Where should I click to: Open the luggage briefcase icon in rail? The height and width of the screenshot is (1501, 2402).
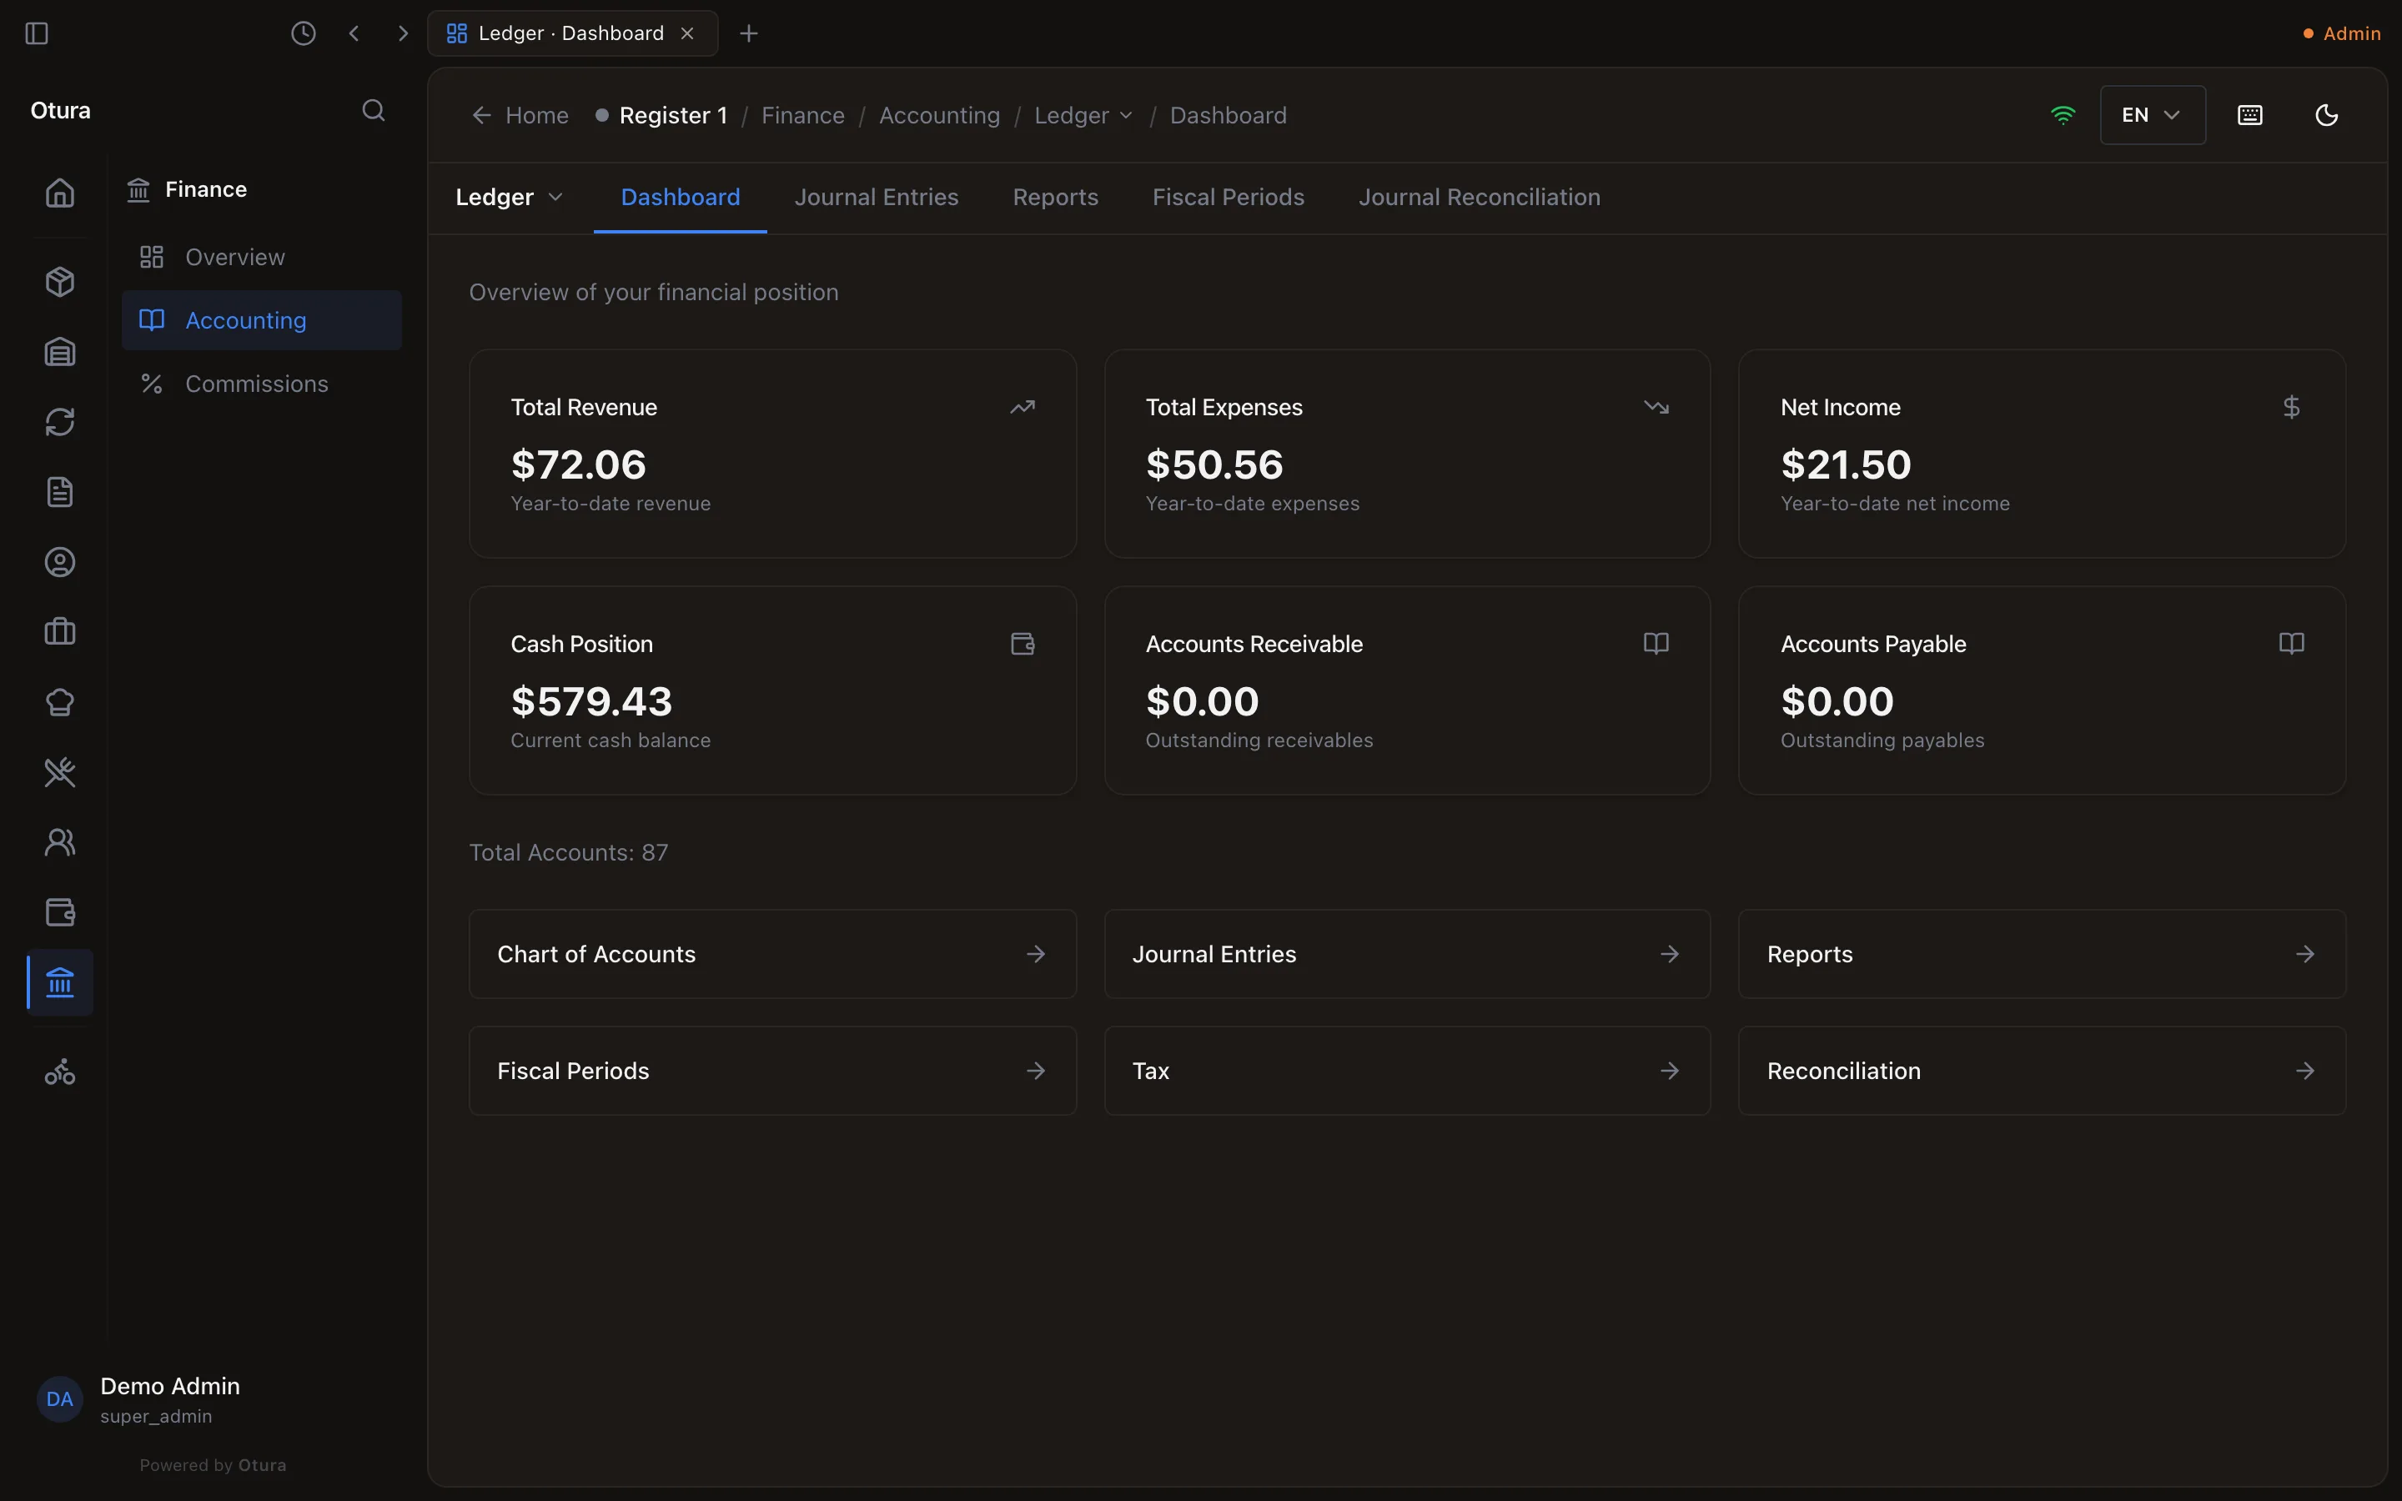[59, 632]
